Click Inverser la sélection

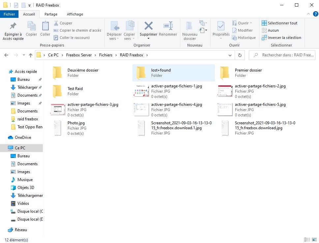(x=281, y=38)
